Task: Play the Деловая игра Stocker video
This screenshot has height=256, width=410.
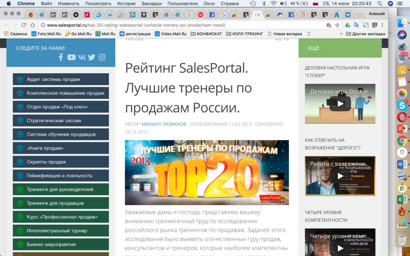Action: (x=340, y=104)
